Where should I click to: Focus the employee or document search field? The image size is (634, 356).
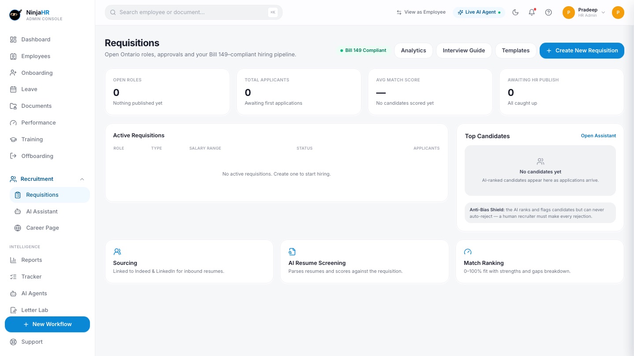[194, 12]
